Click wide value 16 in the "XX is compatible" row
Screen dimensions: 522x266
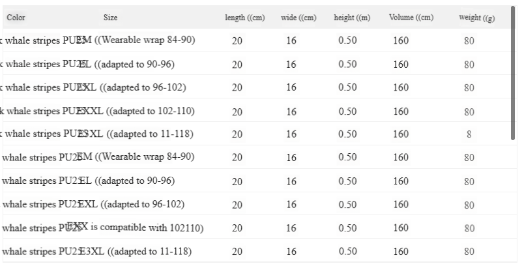pyautogui.click(x=291, y=228)
